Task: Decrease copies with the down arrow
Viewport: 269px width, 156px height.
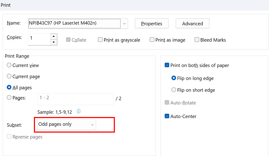Action: [54, 42]
